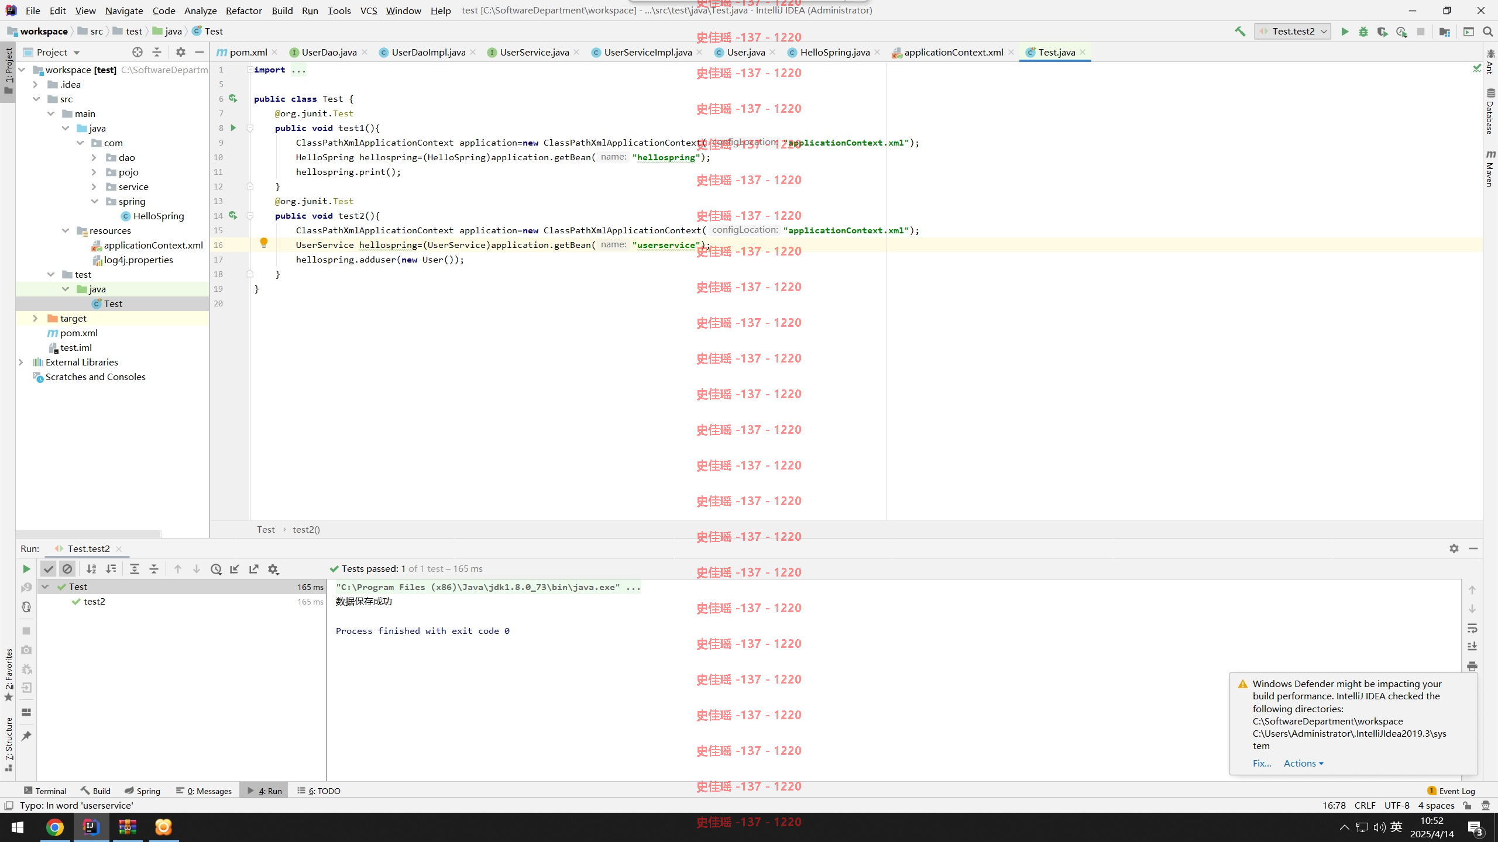Open the VCS menu
Screen dimensions: 1498x842
(369, 11)
